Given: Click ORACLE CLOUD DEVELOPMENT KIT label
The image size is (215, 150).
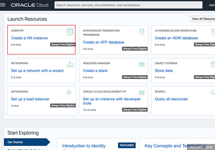Looking at the screenshot, I should click(105, 92).
